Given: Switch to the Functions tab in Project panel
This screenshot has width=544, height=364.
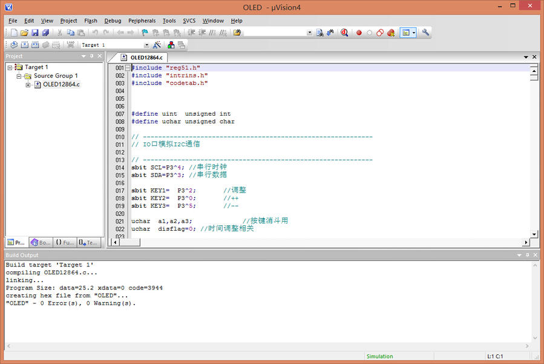Looking at the screenshot, I should pyautogui.click(x=65, y=242).
